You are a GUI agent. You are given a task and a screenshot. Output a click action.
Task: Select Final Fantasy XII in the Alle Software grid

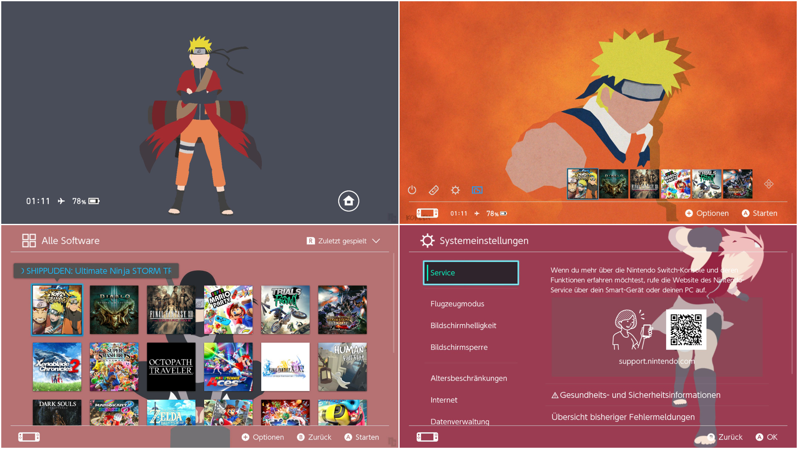(x=171, y=310)
